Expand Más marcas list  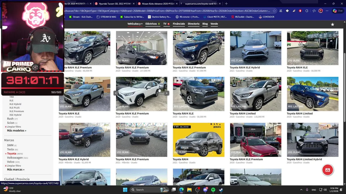point(16,169)
